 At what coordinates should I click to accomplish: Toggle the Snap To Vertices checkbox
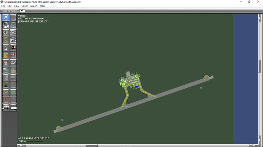(x=22, y=11)
